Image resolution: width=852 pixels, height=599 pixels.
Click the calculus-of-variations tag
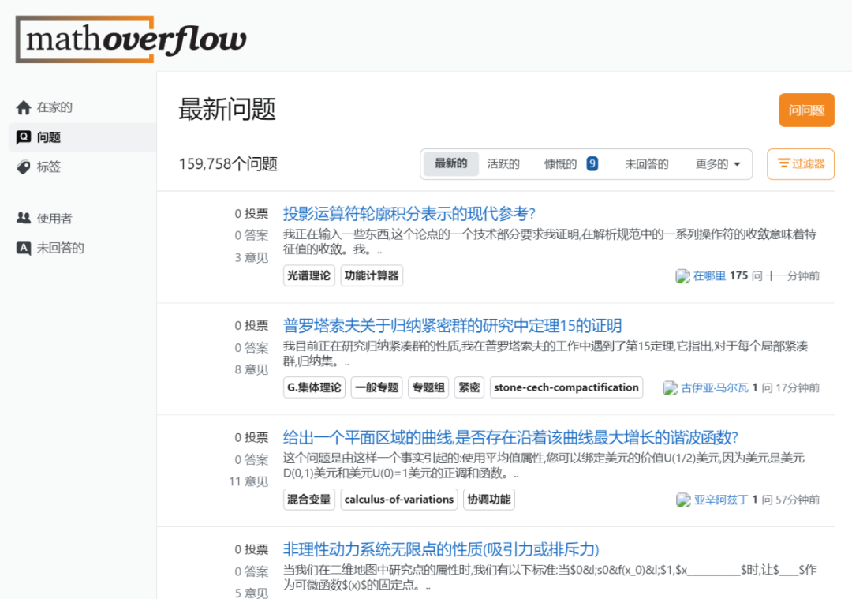pos(399,500)
